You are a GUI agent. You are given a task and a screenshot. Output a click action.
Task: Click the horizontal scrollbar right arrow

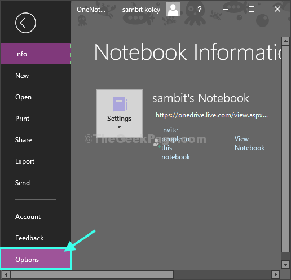pyautogui.click(x=276, y=275)
